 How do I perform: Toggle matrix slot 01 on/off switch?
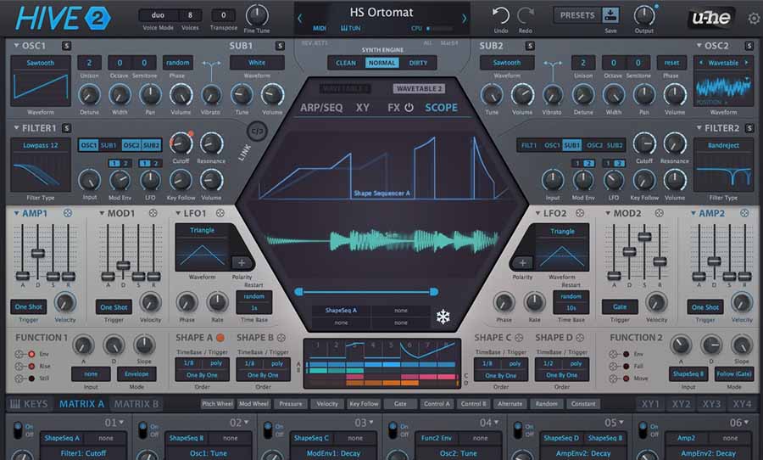[x=18, y=429]
